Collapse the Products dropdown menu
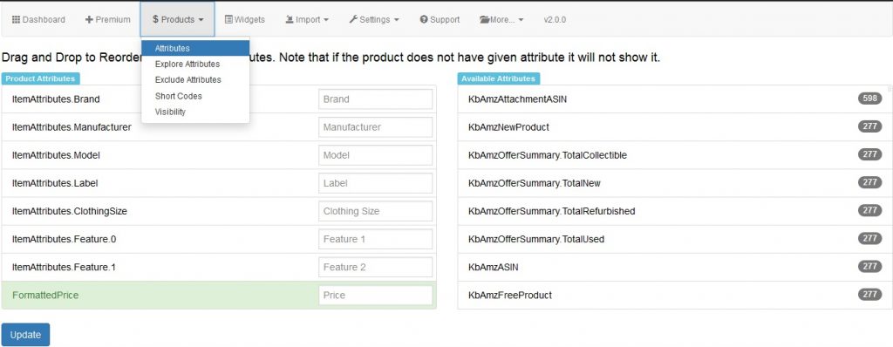 pyautogui.click(x=178, y=19)
